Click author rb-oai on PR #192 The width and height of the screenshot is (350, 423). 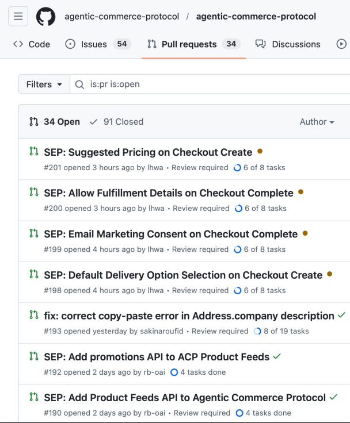coord(154,372)
